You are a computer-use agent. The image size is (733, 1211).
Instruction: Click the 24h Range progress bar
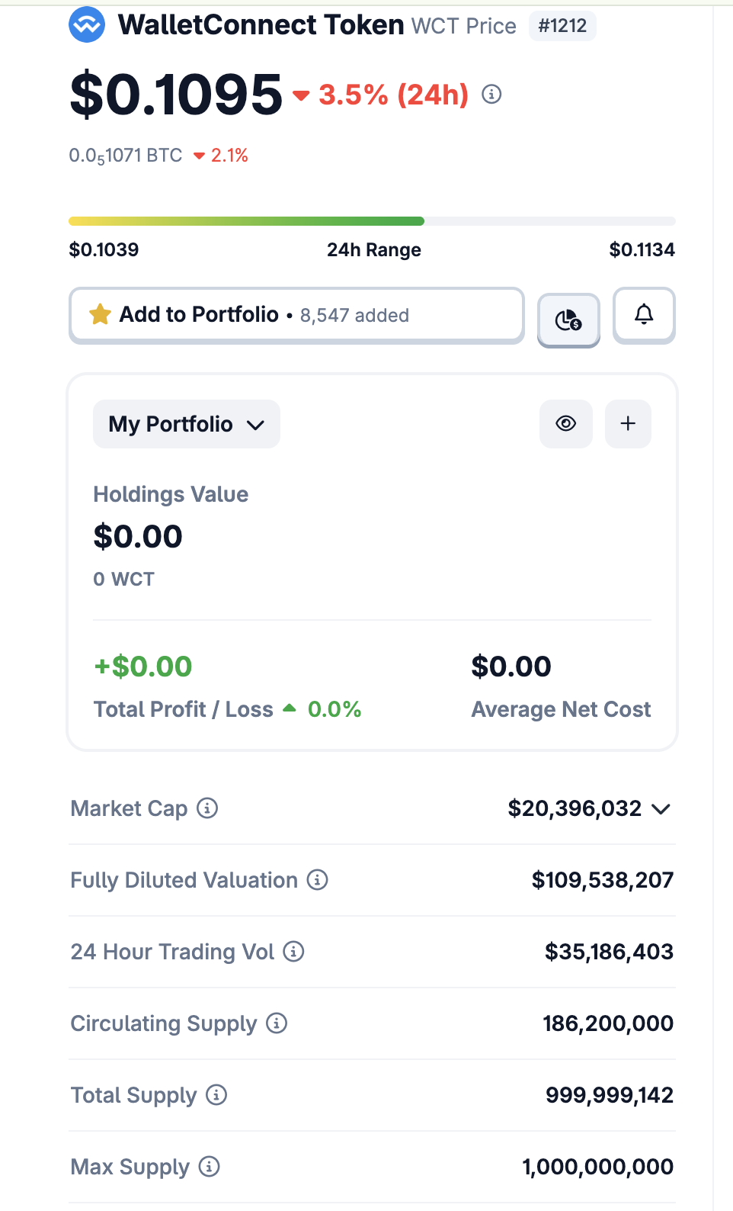pos(372,221)
